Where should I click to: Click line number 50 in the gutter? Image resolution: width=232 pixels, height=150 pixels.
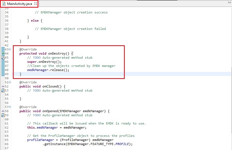click(7, 78)
